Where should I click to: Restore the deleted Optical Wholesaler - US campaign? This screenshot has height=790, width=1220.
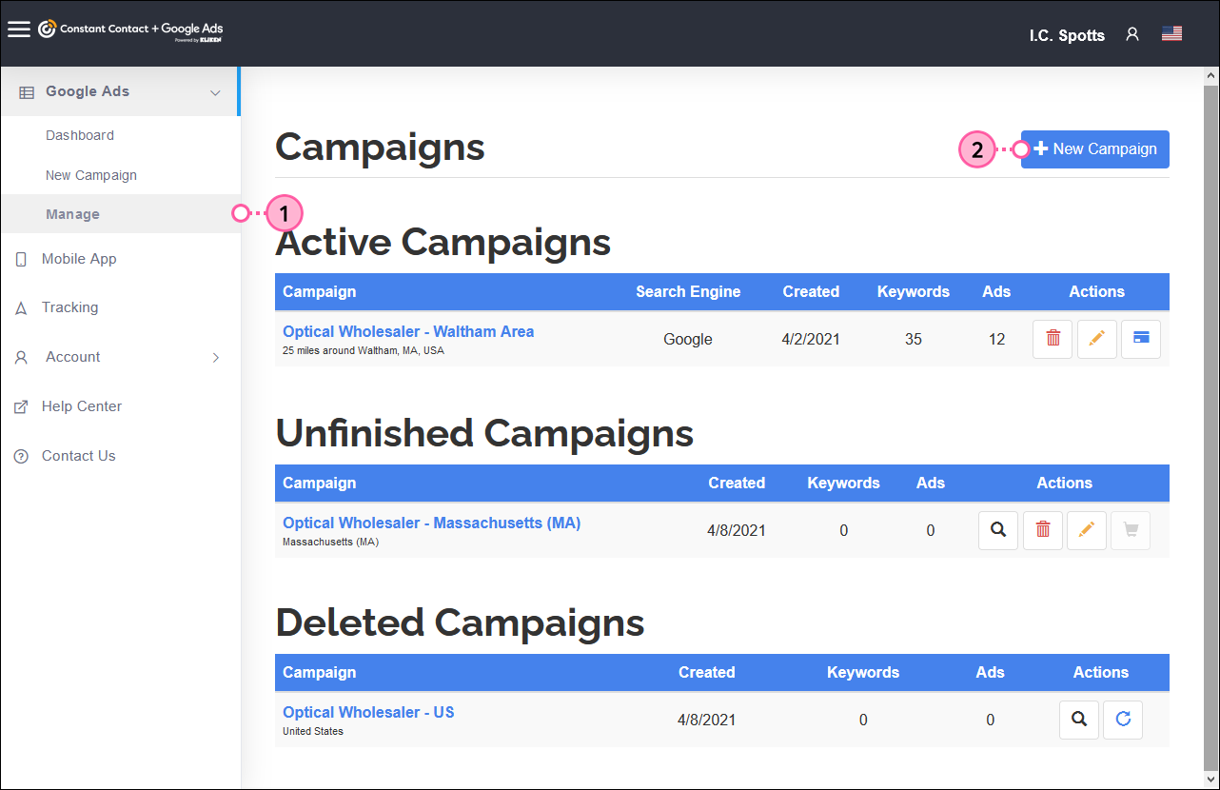1122,720
